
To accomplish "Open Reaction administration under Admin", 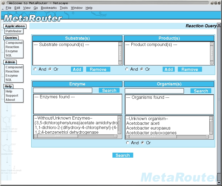I will pos(12,71).
